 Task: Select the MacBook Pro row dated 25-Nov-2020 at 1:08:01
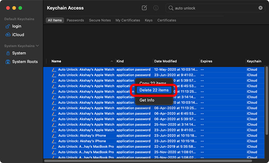(154, 152)
